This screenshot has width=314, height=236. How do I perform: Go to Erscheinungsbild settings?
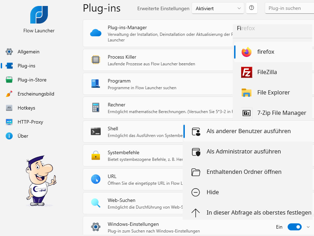tap(36, 94)
